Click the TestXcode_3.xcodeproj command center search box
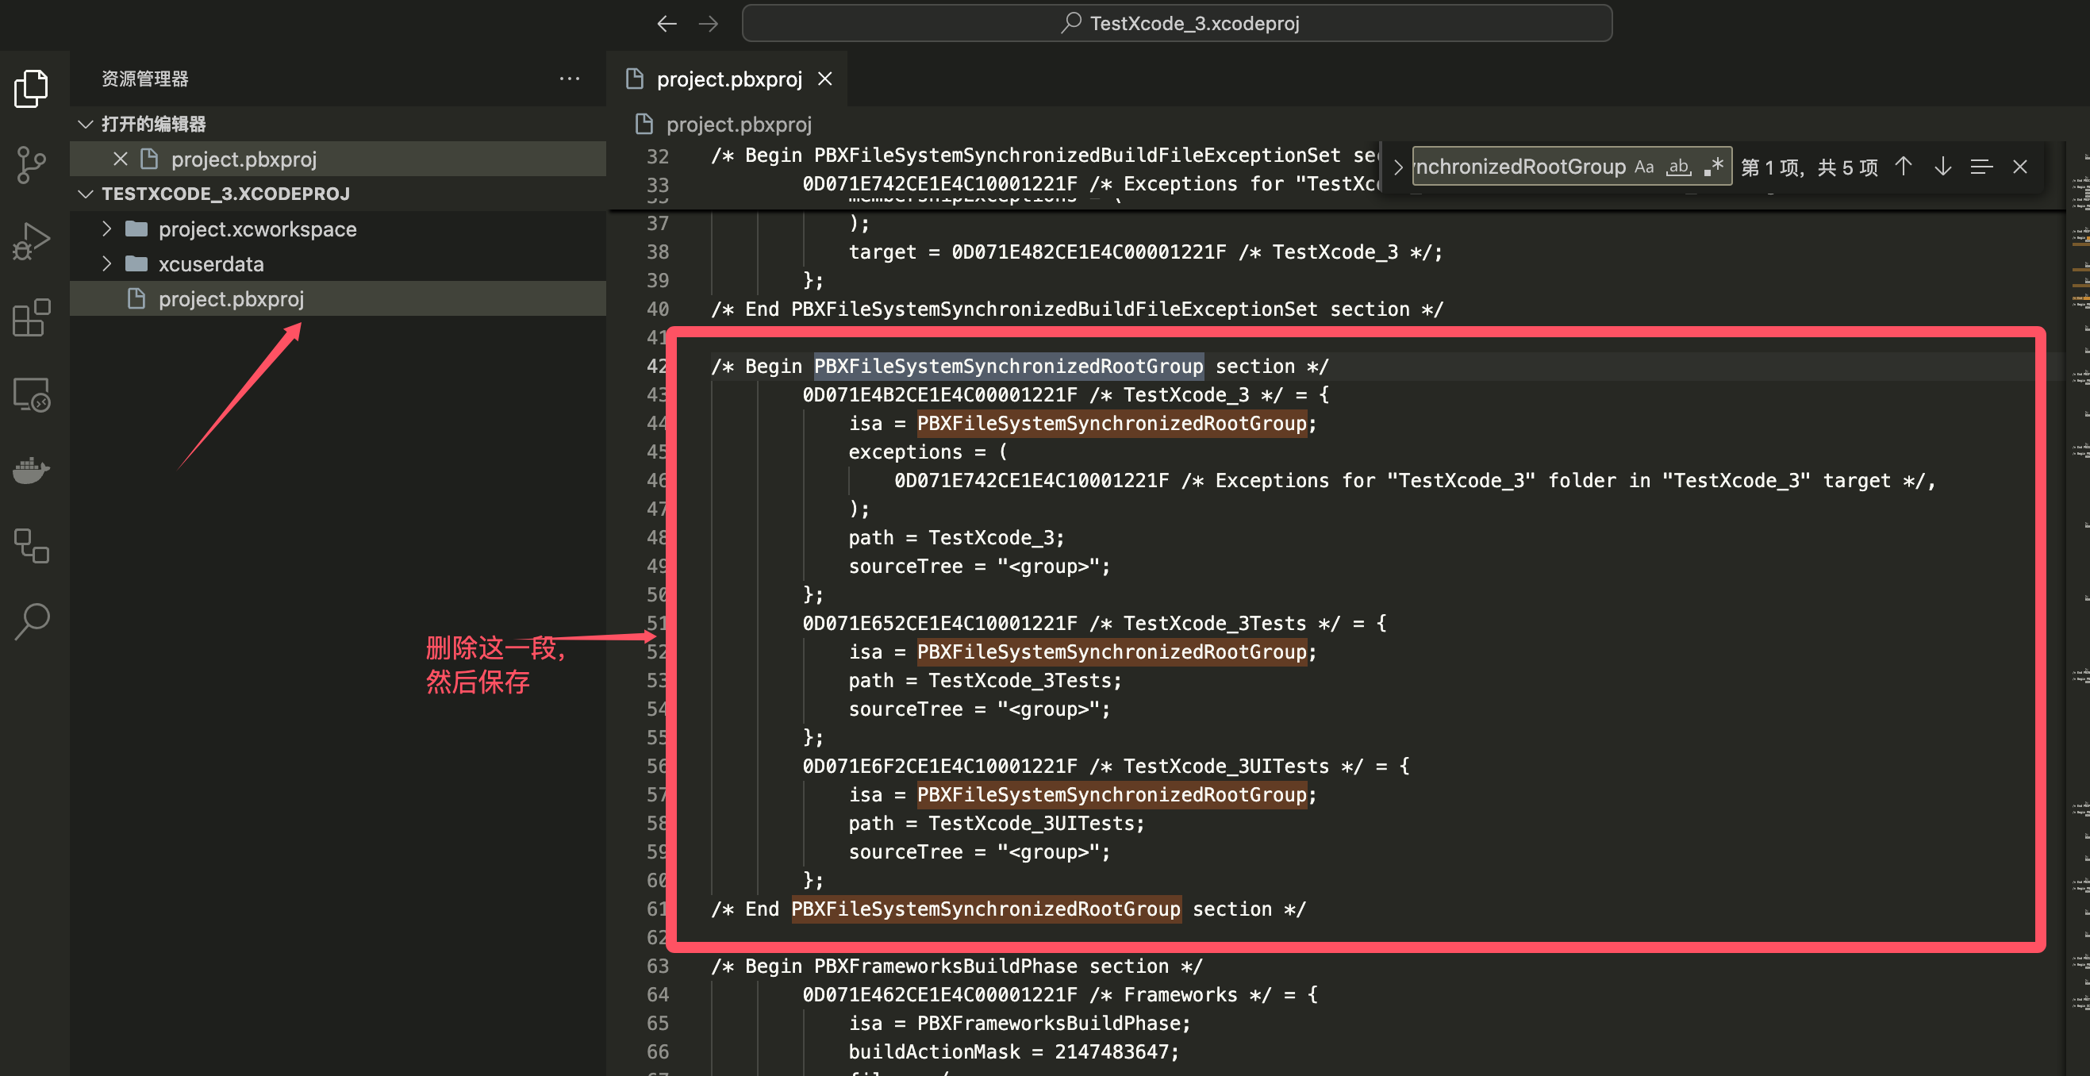 coord(1177,24)
